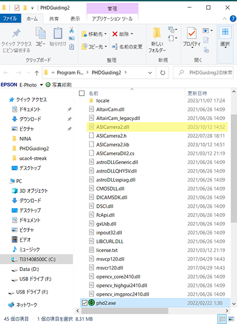The image size is (237, 324).
Task: Switch to large icons view in status bar
Action: coord(231,319)
